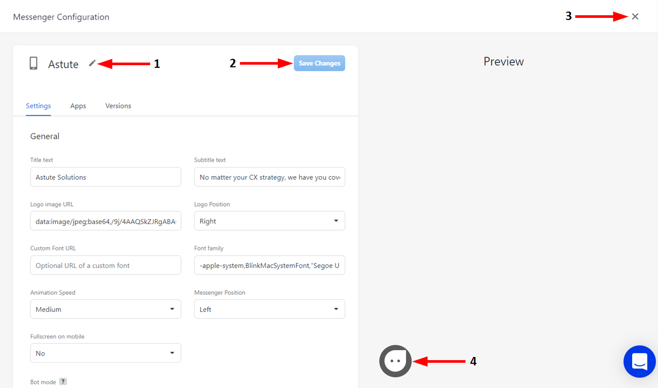
Task: Click the Logo image URL field
Action: click(105, 221)
